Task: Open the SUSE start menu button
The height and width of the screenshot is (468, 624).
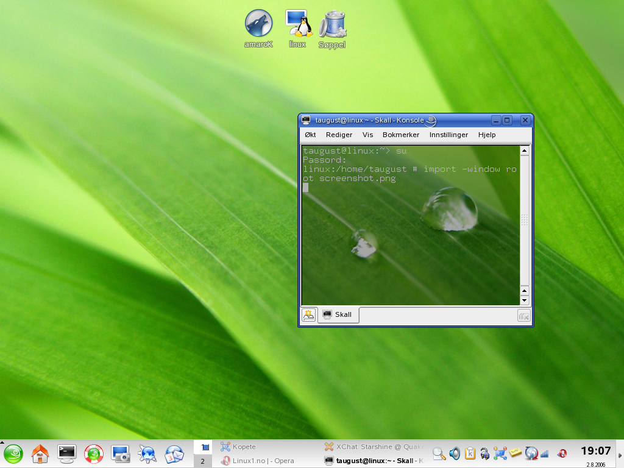Action: coord(13,454)
